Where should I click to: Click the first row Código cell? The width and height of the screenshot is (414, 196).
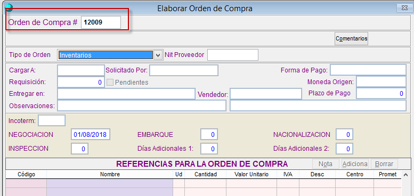click(x=26, y=183)
